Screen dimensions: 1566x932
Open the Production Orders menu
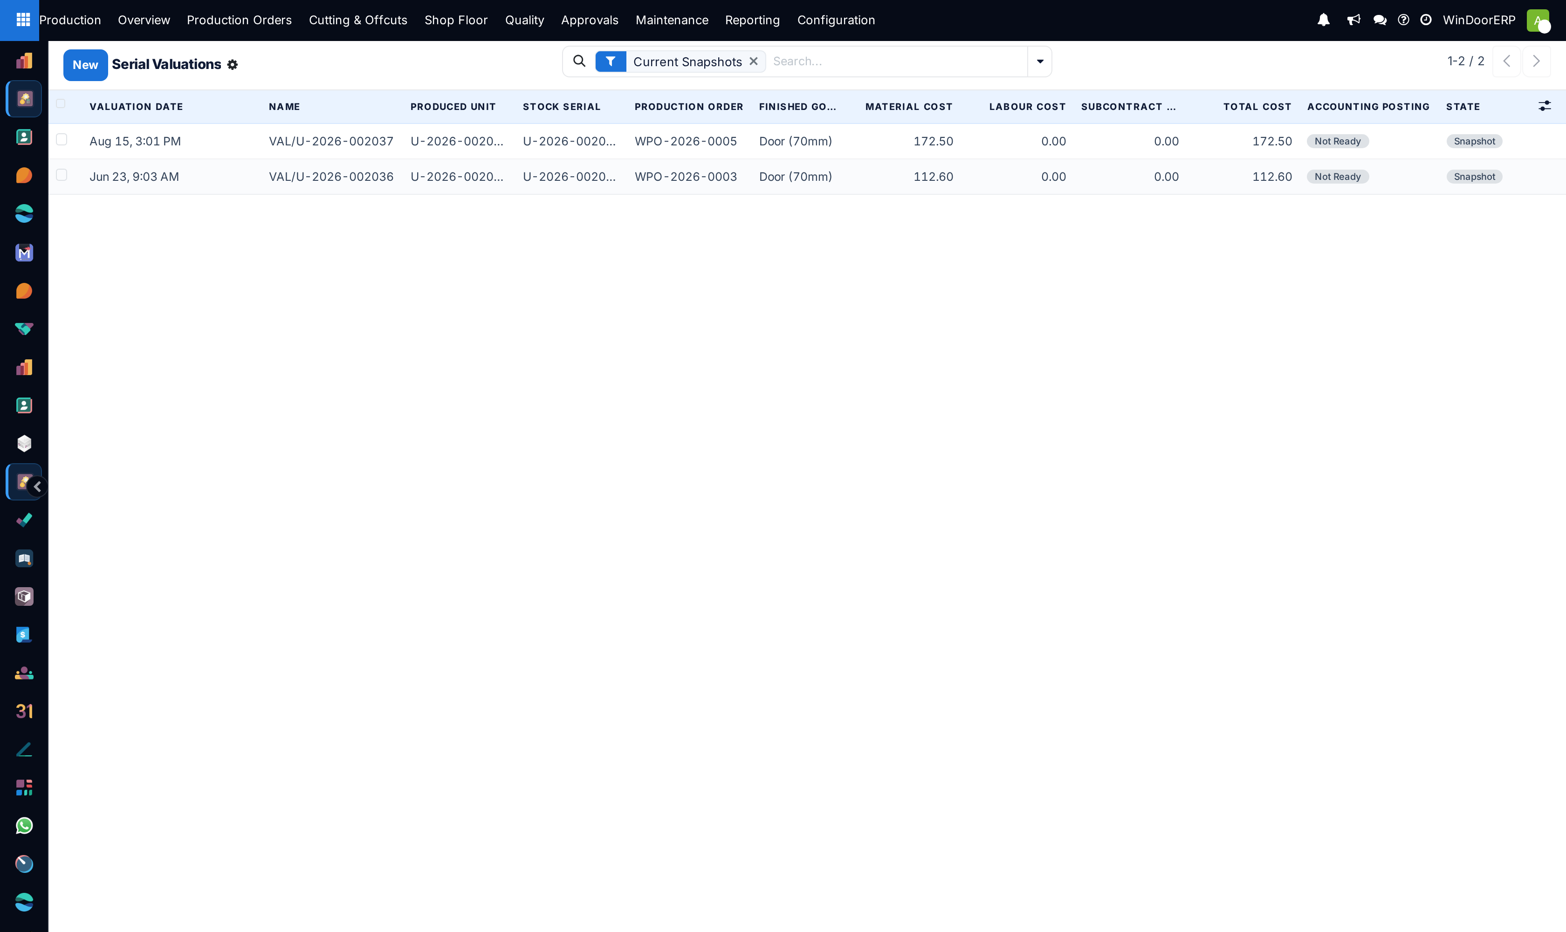[x=240, y=20]
